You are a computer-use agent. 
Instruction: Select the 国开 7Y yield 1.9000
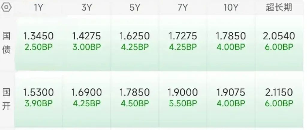pyautogui.click(x=183, y=92)
